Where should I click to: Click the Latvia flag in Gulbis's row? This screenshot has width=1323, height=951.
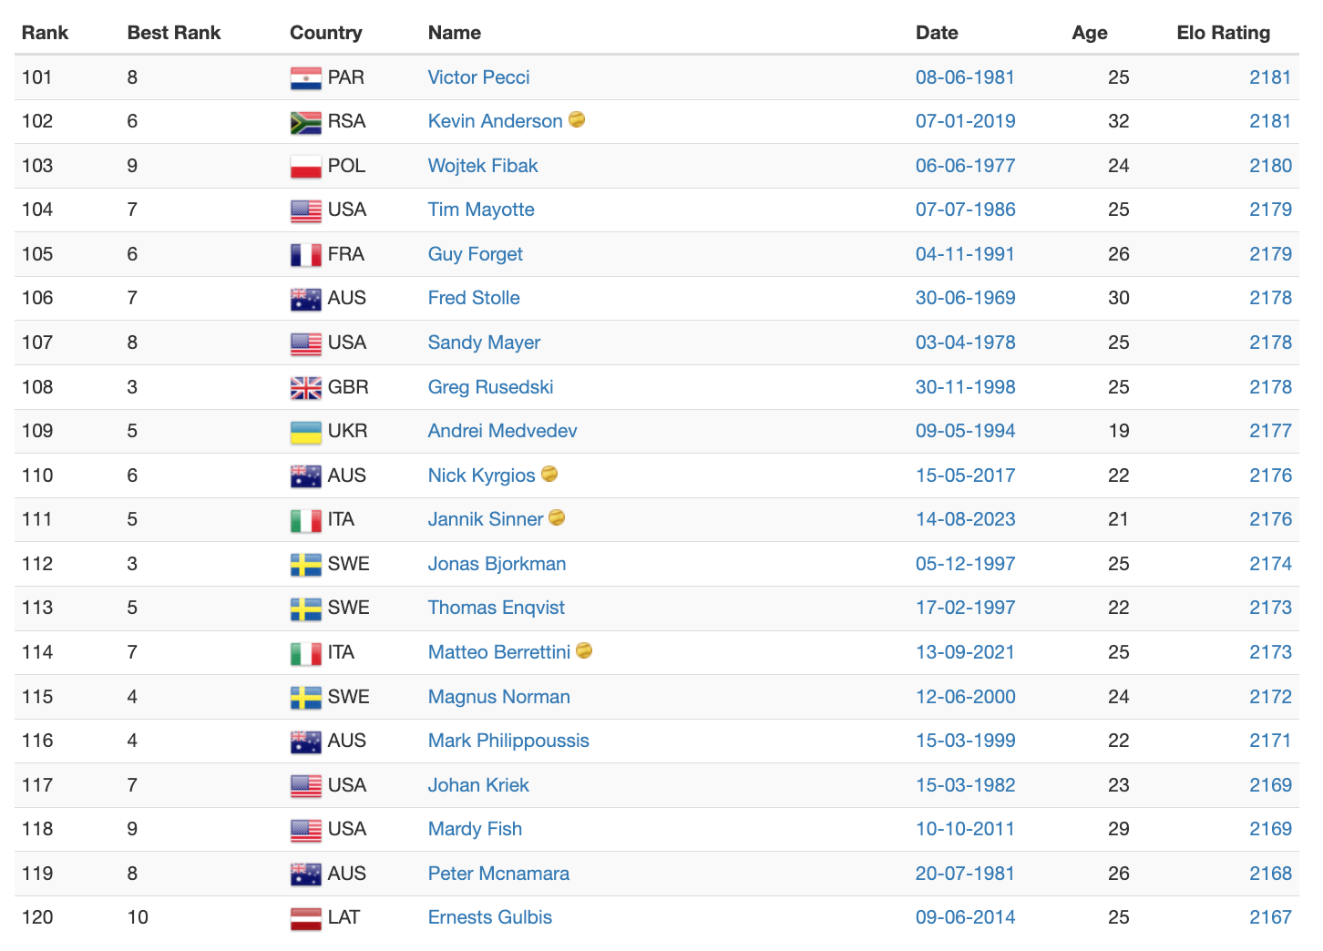[305, 918]
